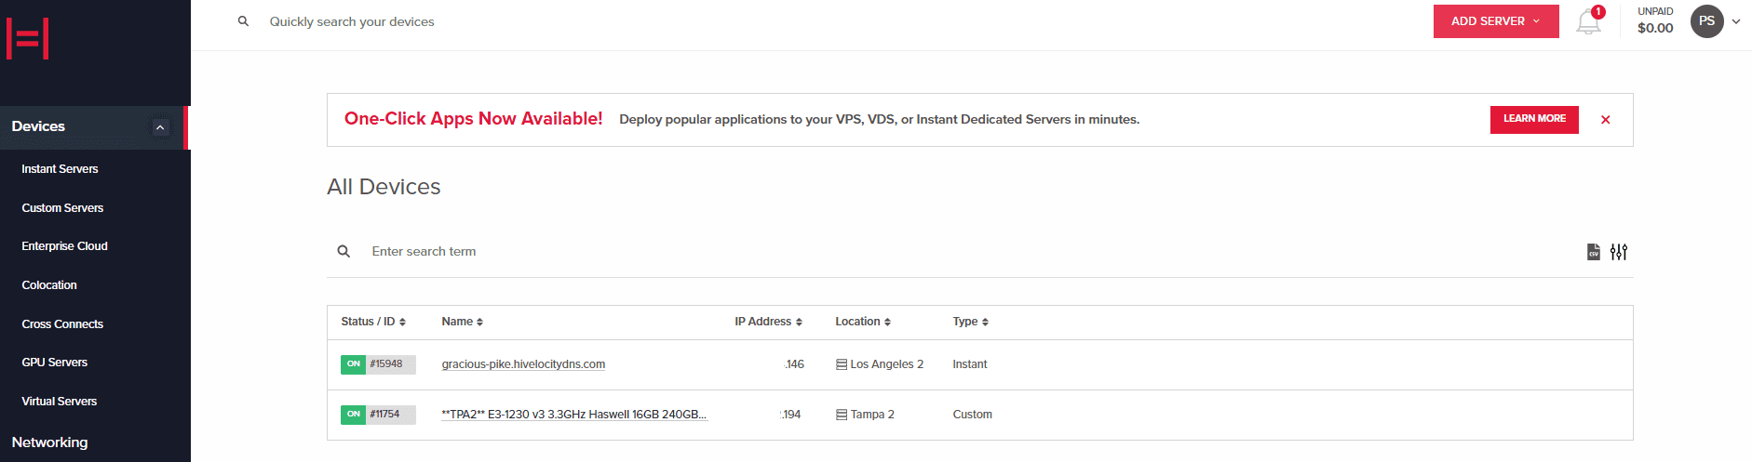Click the search icon beside Enter search term
The width and height of the screenshot is (1752, 462).
pyautogui.click(x=344, y=252)
